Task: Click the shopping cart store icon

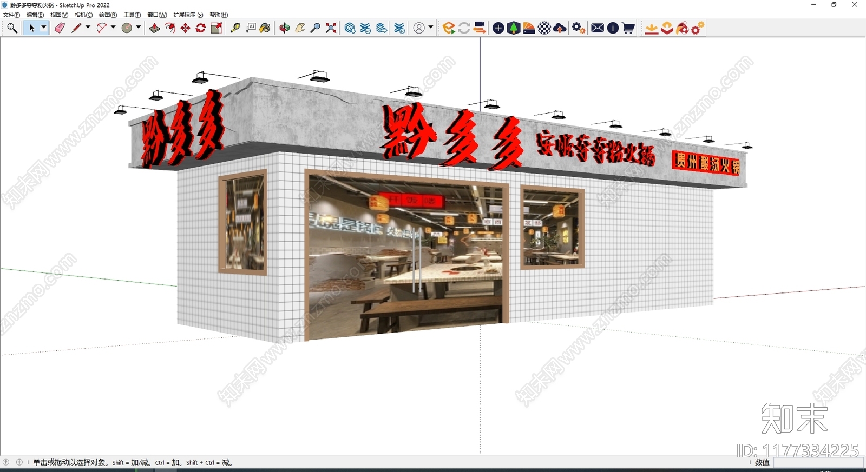Action: point(628,28)
